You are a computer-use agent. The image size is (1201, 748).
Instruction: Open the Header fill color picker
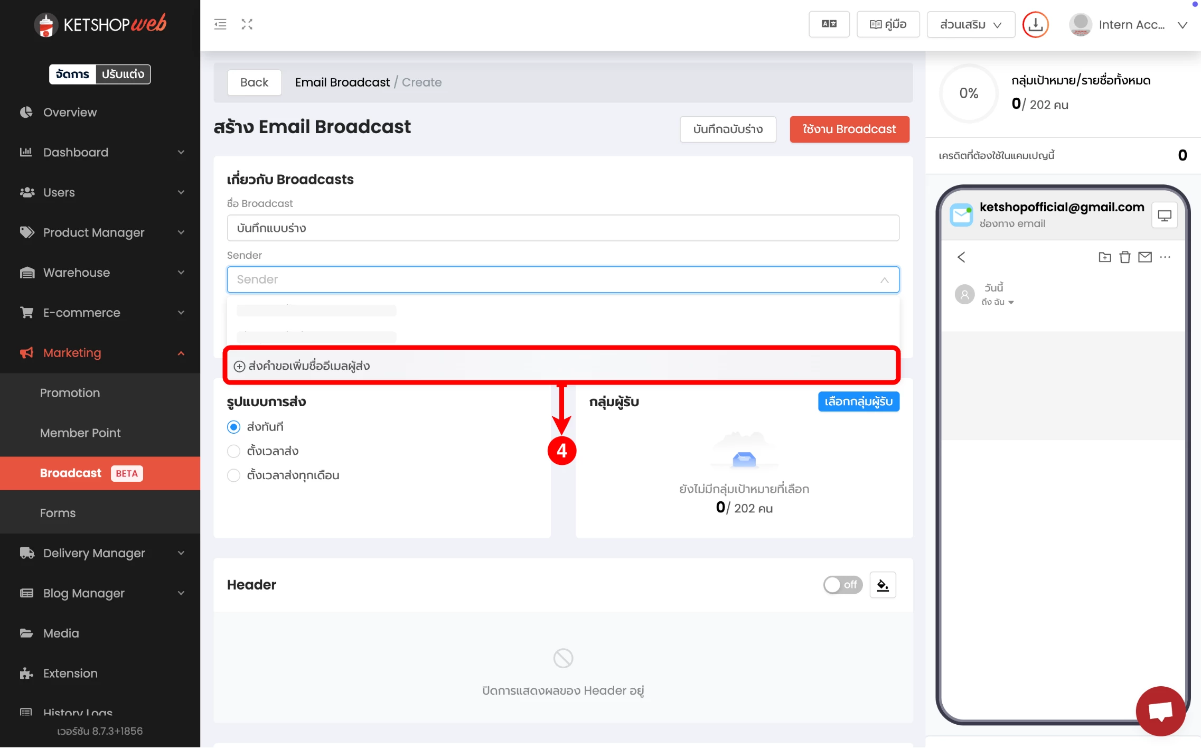pyautogui.click(x=883, y=585)
